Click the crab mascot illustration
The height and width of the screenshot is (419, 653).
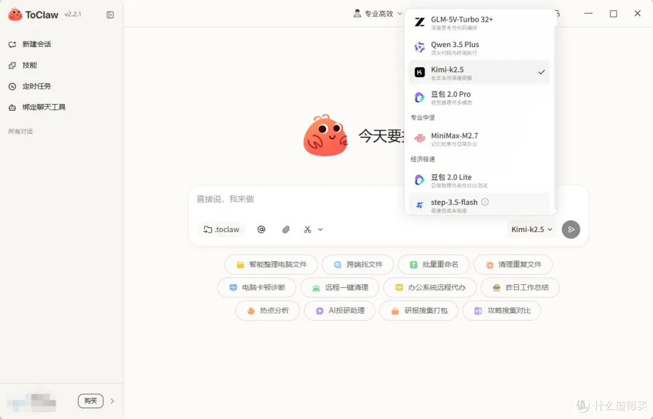[x=325, y=135]
